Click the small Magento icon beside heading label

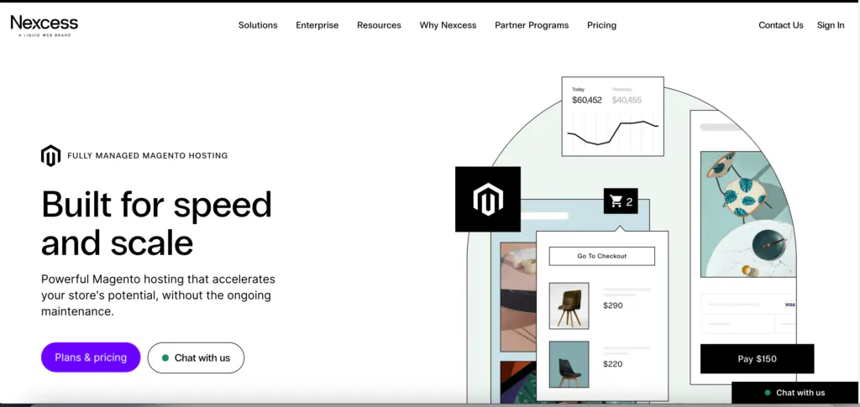51,155
